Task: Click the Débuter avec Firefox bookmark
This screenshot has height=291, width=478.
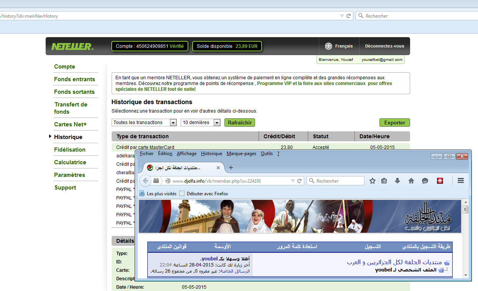Action: tap(203, 194)
